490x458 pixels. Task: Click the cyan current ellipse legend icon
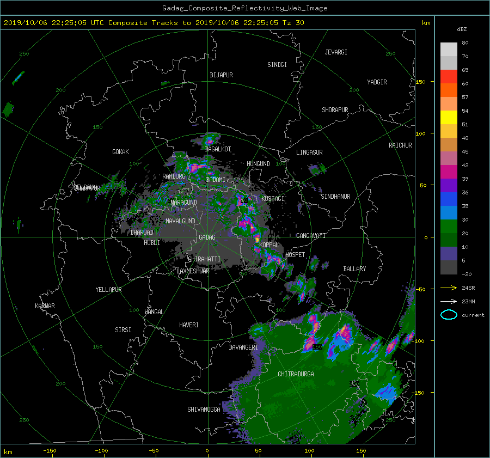click(x=449, y=315)
